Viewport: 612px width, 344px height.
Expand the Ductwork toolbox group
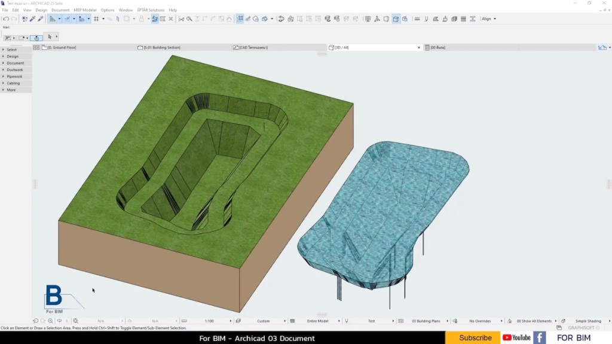point(15,70)
